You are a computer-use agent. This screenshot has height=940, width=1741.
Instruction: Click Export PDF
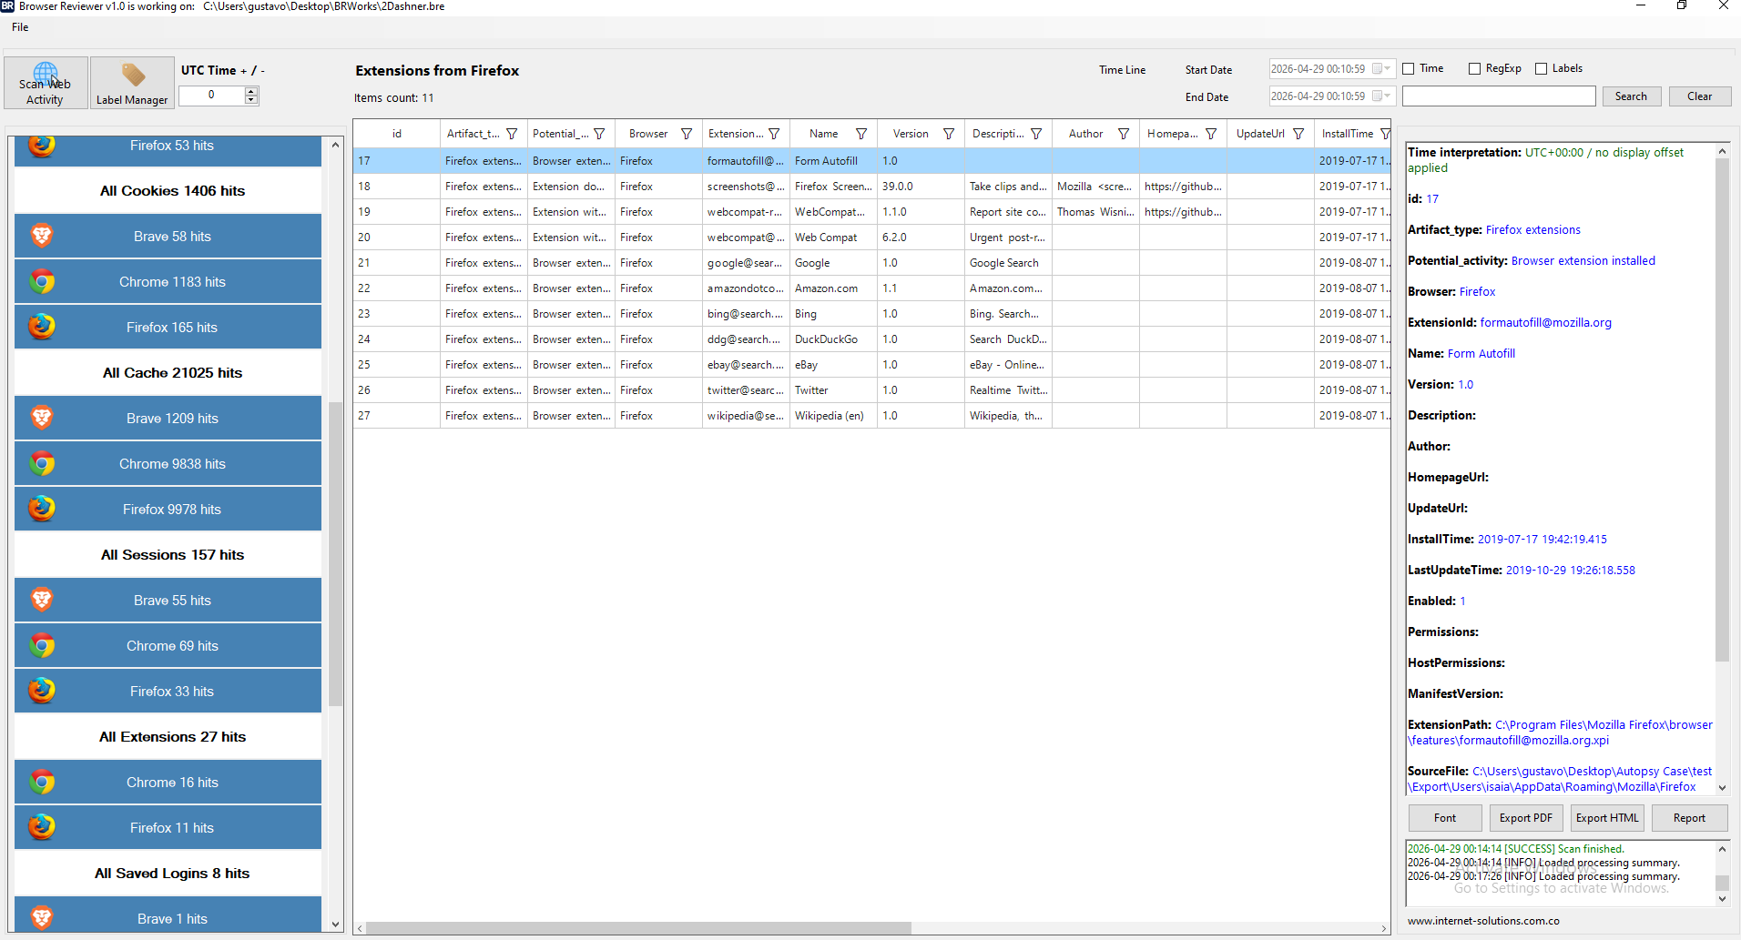click(x=1526, y=818)
